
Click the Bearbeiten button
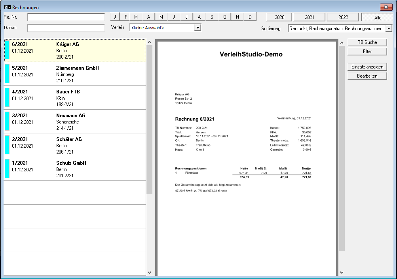pos(367,76)
